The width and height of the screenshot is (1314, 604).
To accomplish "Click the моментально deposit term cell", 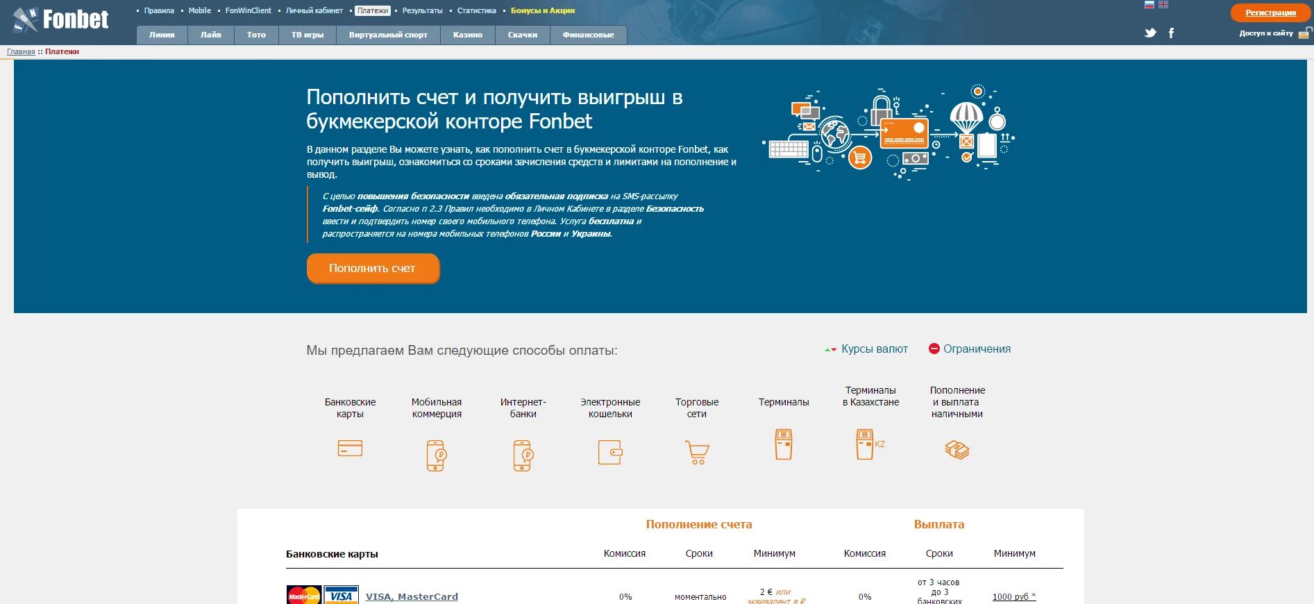I will tap(700, 596).
